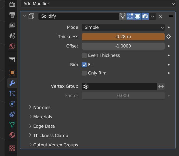Open the Material properties tab

click(x=12, y=135)
